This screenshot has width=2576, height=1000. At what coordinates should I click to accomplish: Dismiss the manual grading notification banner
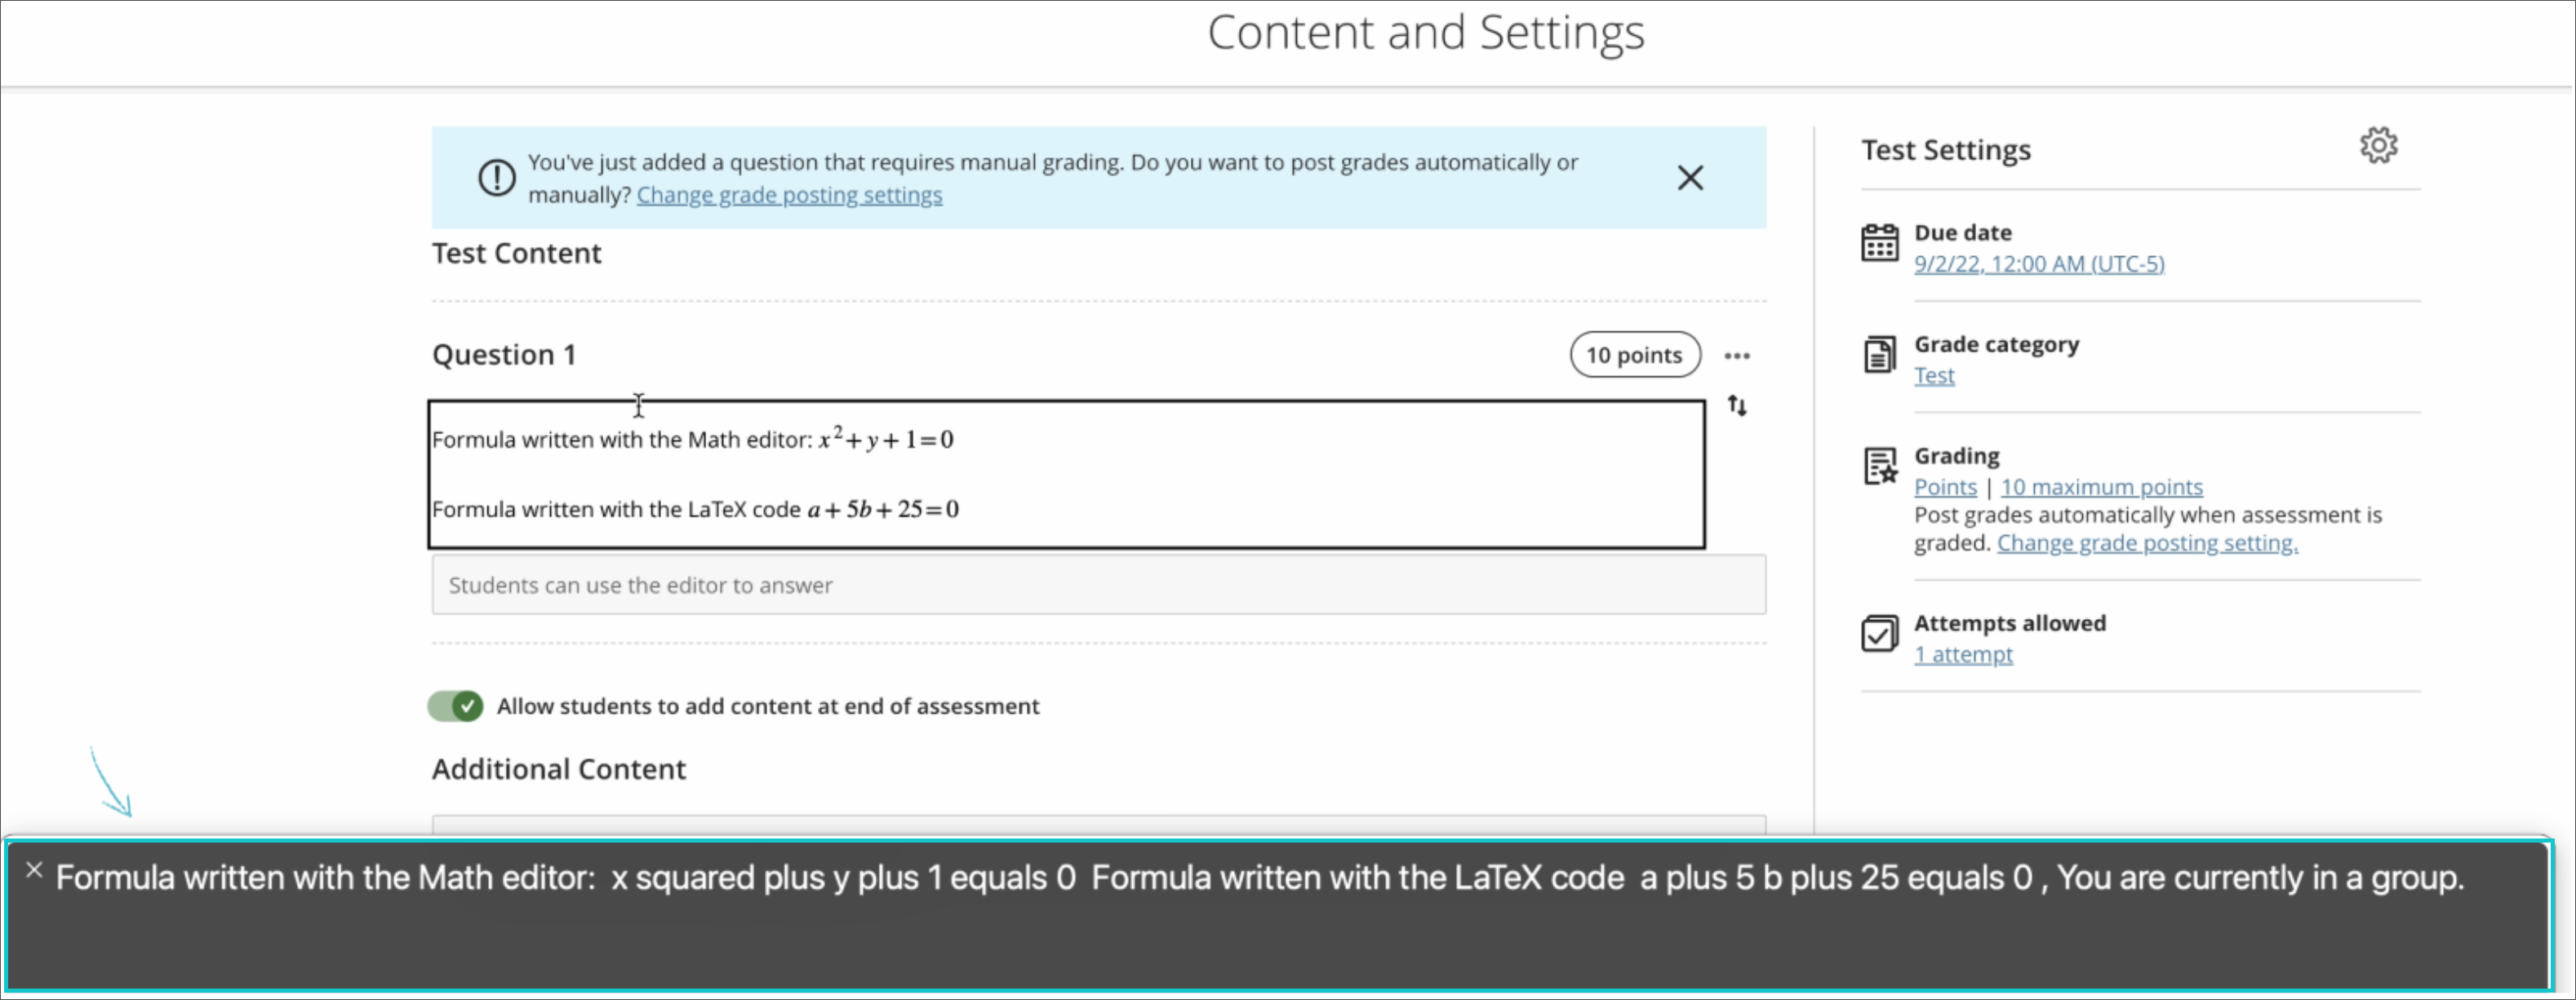click(1690, 178)
